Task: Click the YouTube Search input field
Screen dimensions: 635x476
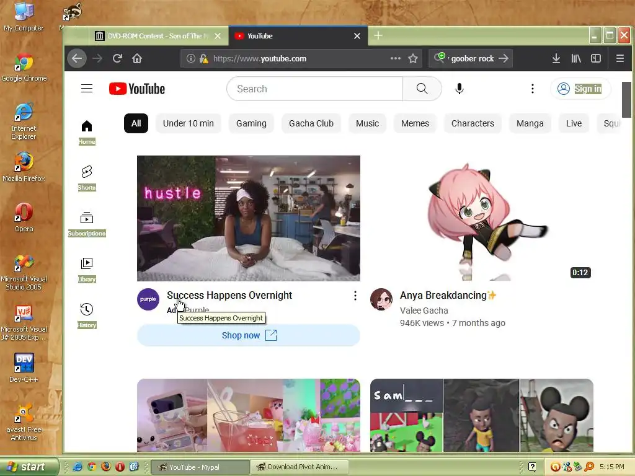Action: coord(314,89)
